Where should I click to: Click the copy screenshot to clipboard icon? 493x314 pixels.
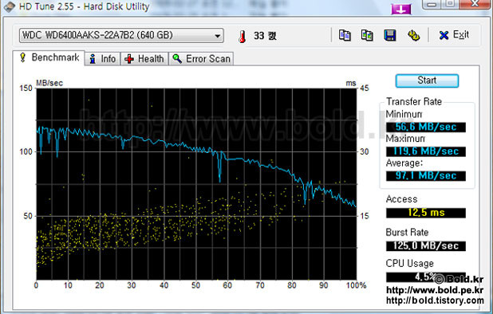367,35
